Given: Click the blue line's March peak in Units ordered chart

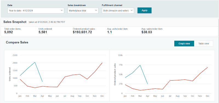Looking at the screenshot, I should [x=35, y=62].
